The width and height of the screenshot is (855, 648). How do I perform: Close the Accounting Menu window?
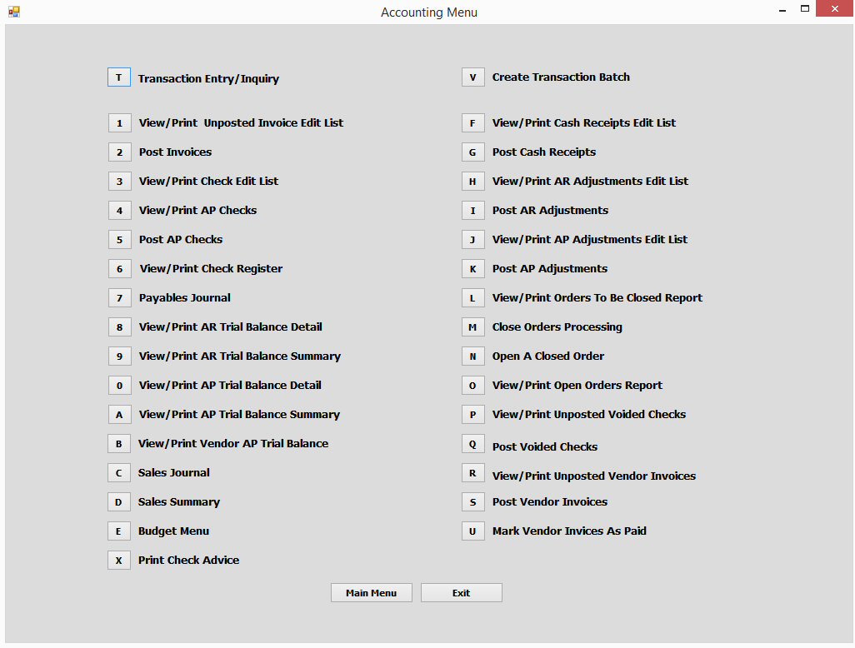point(834,8)
